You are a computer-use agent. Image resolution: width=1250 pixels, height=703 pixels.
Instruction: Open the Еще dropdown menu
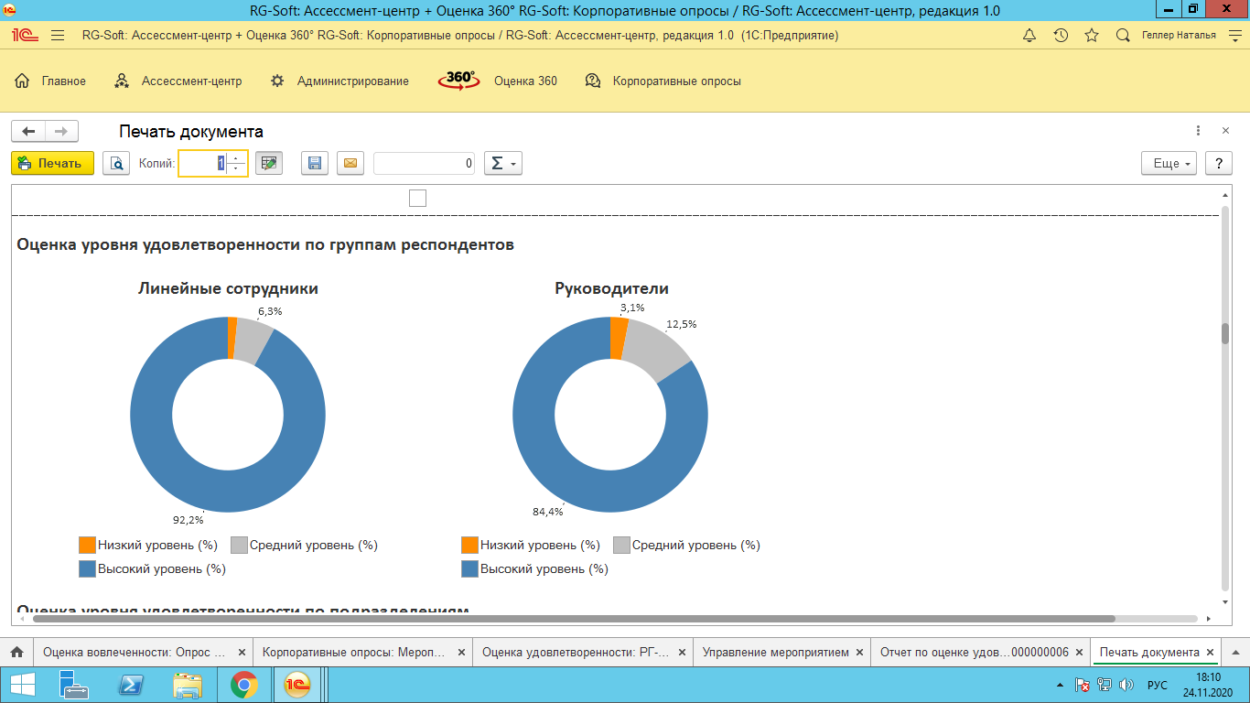coord(1169,164)
